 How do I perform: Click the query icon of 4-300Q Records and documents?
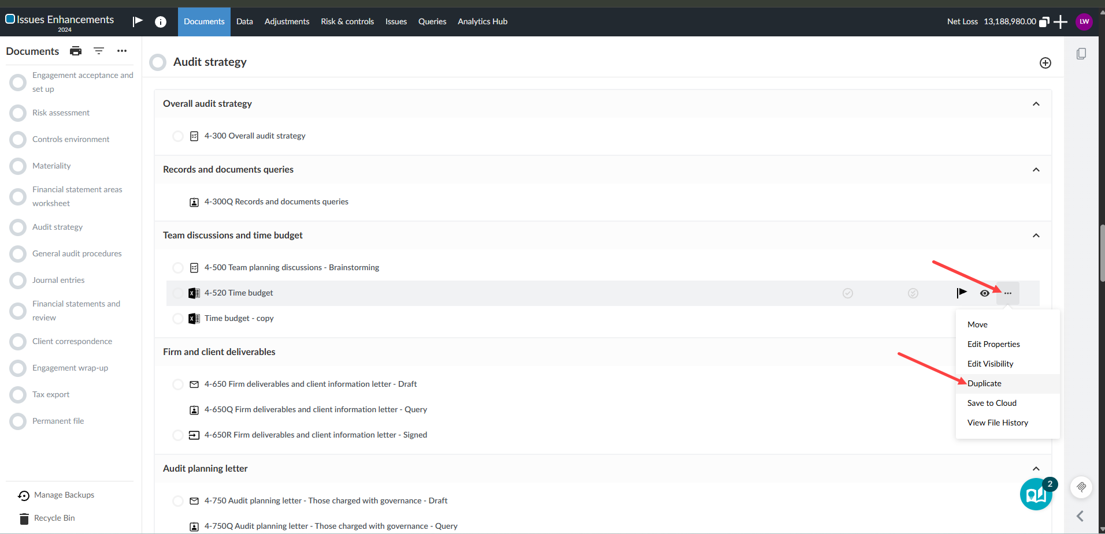[x=194, y=202]
